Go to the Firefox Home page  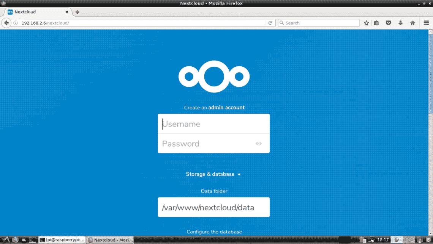pyautogui.click(x=412, y=23)
